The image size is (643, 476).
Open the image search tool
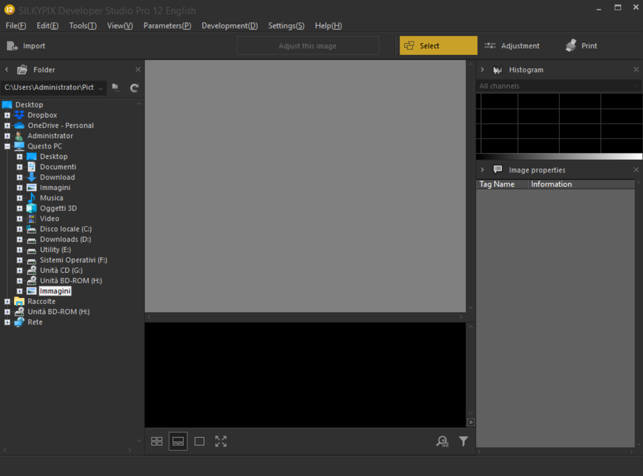pyautogui.click(x=442, y=441)
